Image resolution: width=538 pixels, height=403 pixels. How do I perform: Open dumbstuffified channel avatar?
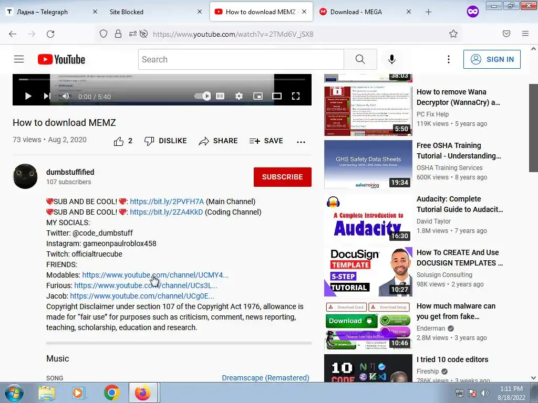25,176
